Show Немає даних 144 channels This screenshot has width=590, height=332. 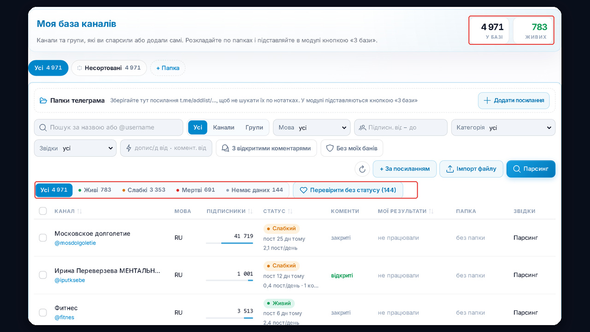pyautogui.click(x=254, y=190)
